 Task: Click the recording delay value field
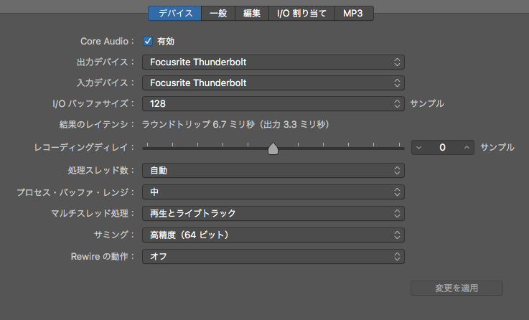(443, 147)
